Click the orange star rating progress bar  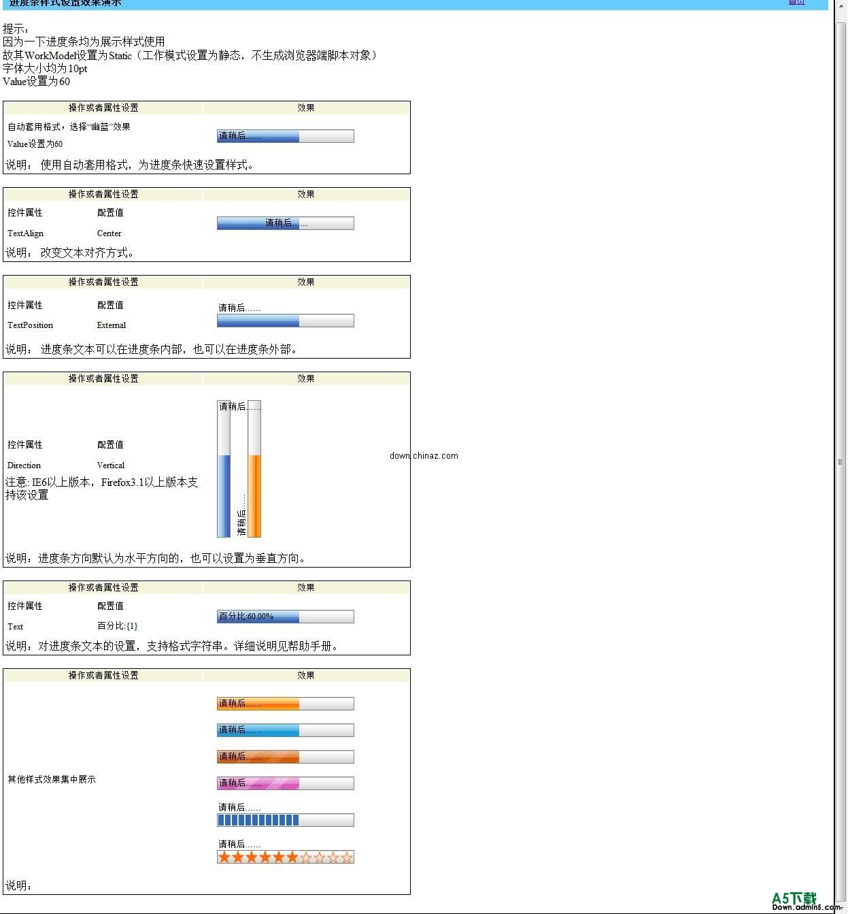coord(284,857)
